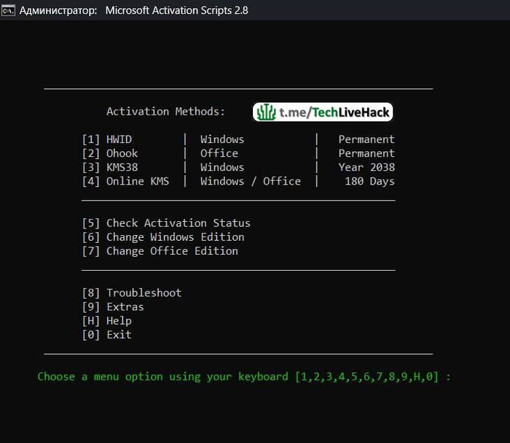Select the [8] Troubleshoot menu entry

pyautogui.click(x=132, y=293)
